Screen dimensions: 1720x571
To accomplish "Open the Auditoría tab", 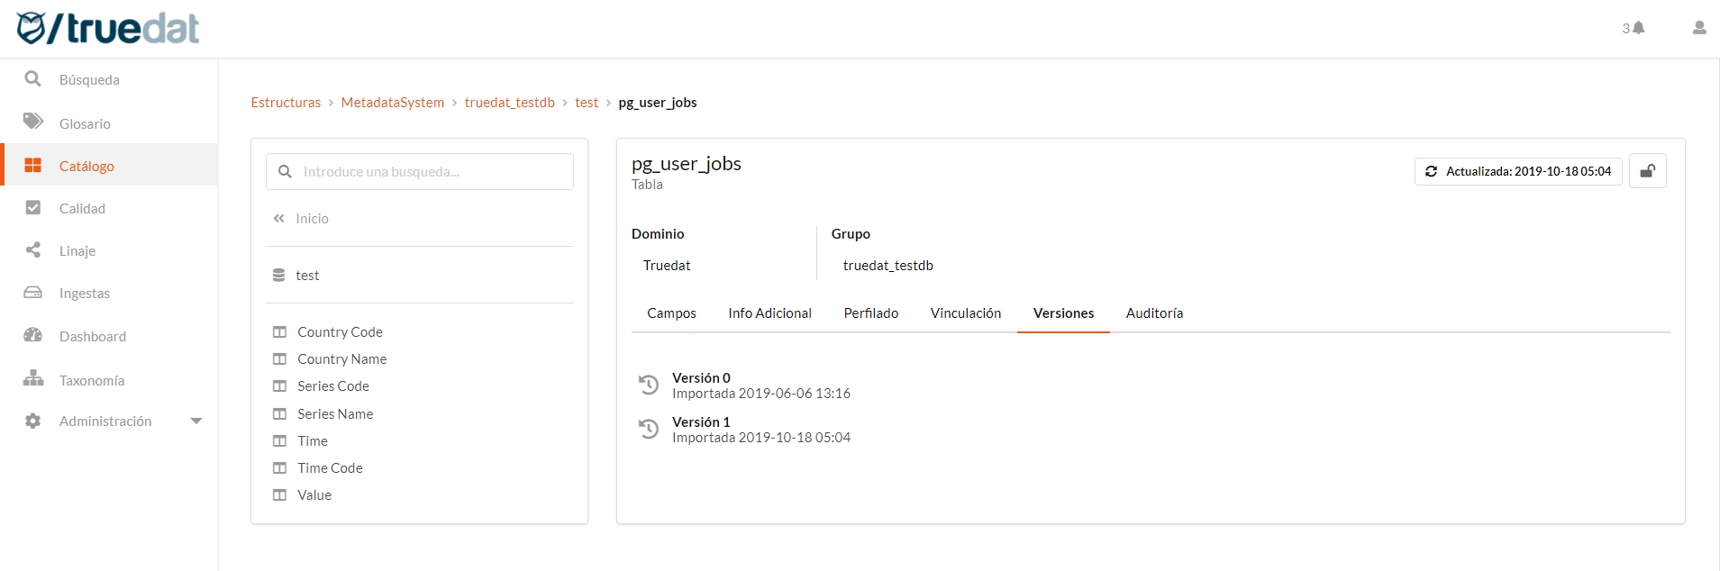I will point(1154,313).
